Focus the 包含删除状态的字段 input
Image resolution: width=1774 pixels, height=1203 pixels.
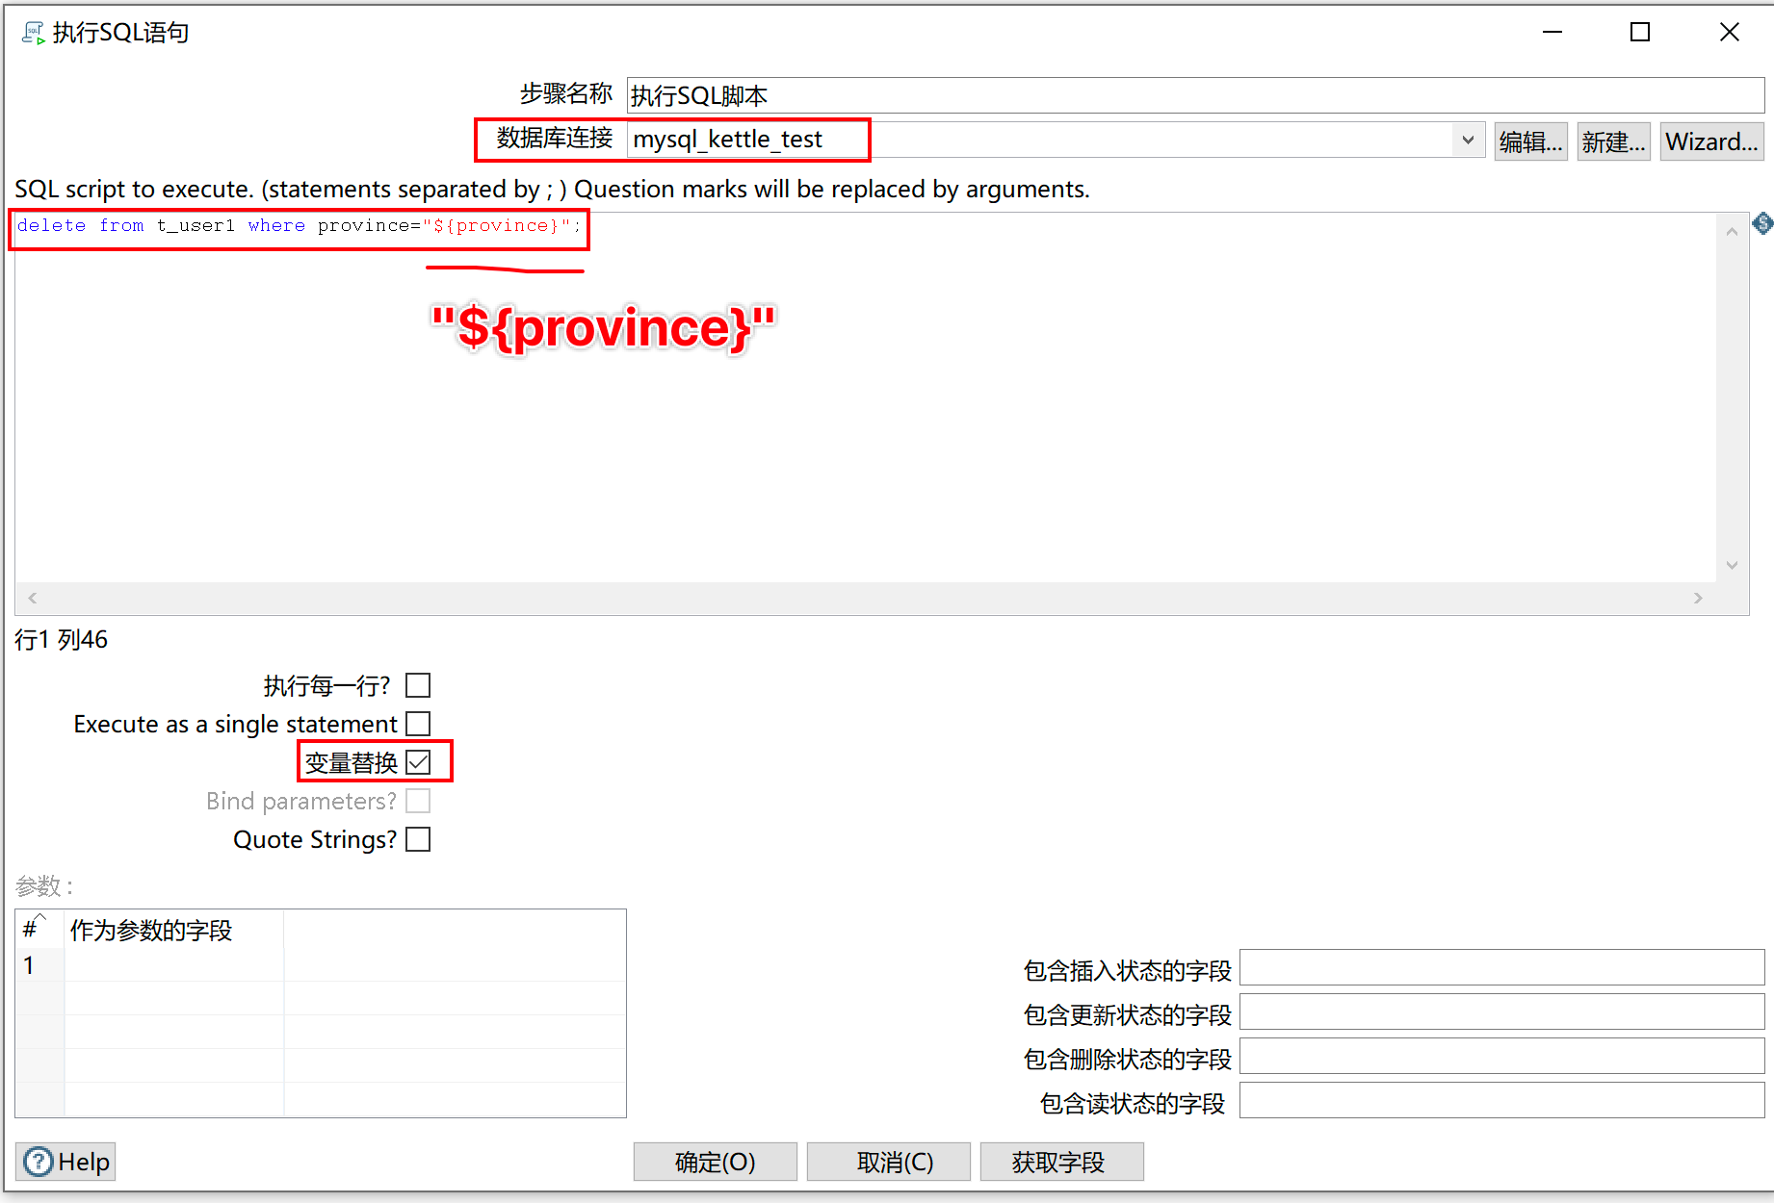coord(1501,1056)
